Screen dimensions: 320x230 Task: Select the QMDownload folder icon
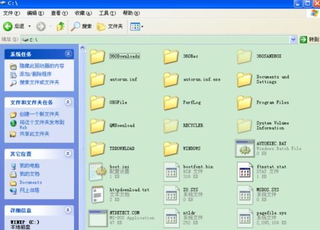97,126
